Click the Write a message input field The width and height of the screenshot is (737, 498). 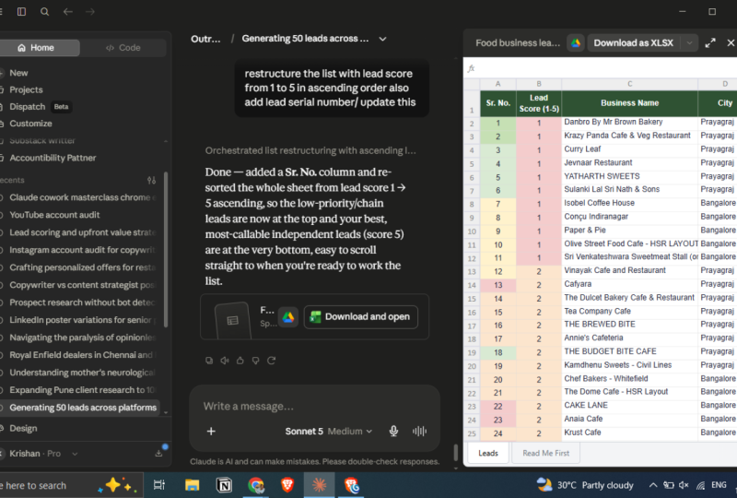(314, 406)
